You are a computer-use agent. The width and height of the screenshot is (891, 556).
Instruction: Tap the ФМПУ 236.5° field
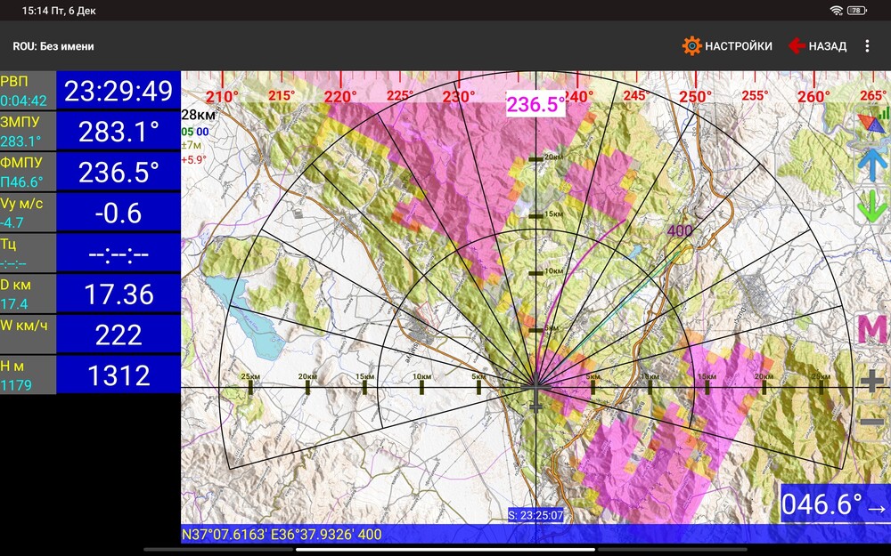point(89,171)
